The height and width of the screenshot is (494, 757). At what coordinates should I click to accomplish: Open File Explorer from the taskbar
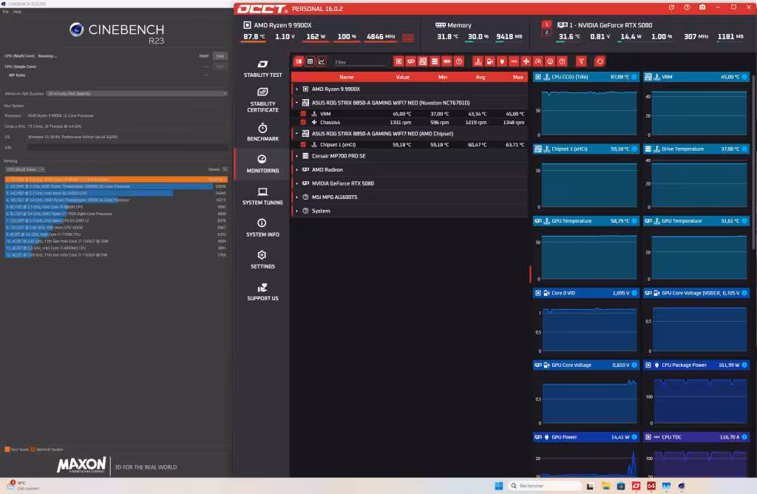tap(606, 486)
